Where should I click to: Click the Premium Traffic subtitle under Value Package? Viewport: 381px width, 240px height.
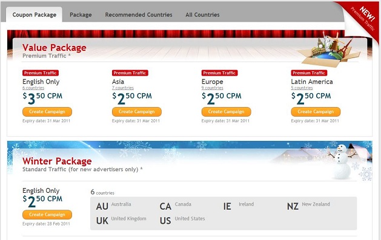(x=47, y=56)
